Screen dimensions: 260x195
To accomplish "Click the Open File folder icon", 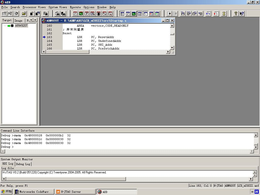I will tap(24, 14).
